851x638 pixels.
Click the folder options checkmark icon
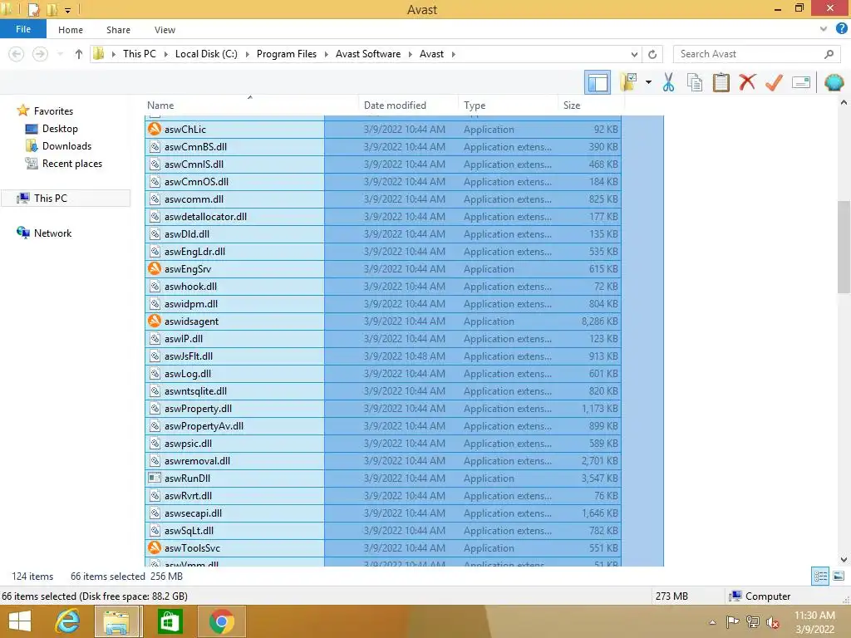click(x=628, y=82)
